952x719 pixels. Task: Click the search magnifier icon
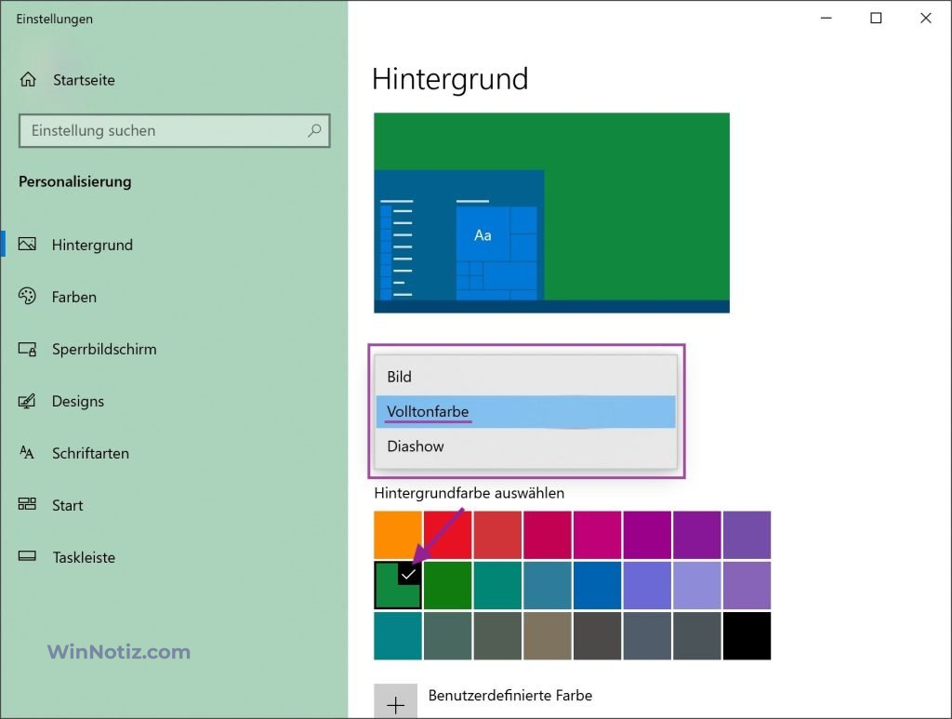(314, 131)
